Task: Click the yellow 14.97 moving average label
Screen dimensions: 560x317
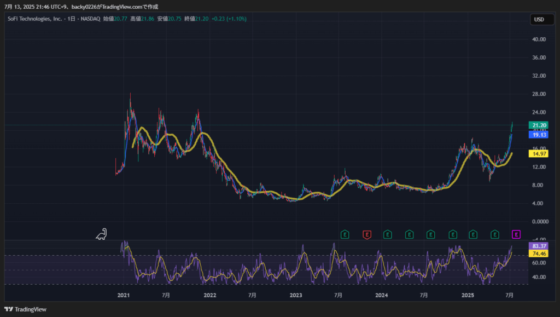Action: pyautogui.click(x=539, y=154)
